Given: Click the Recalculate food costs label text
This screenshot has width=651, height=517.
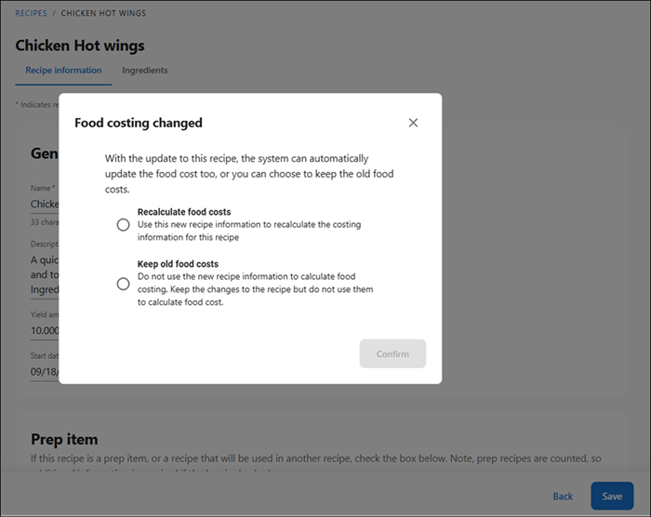Looking at the screenshot, I should click(x=184, y=212).
